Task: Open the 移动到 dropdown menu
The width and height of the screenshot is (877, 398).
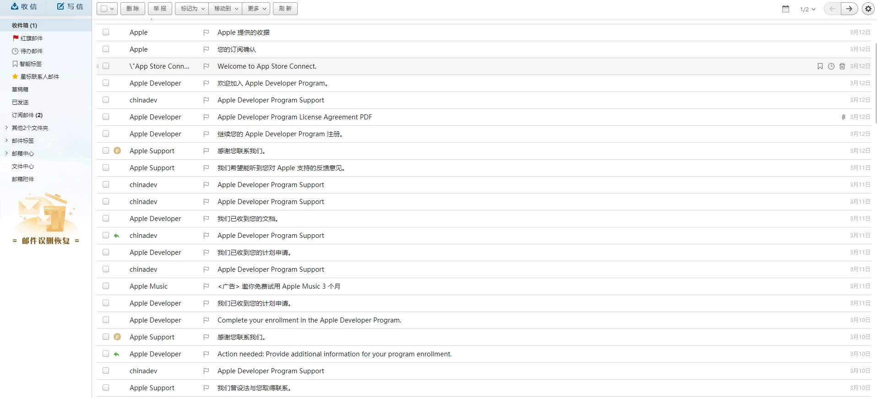Action: click(x=225, y=9)
